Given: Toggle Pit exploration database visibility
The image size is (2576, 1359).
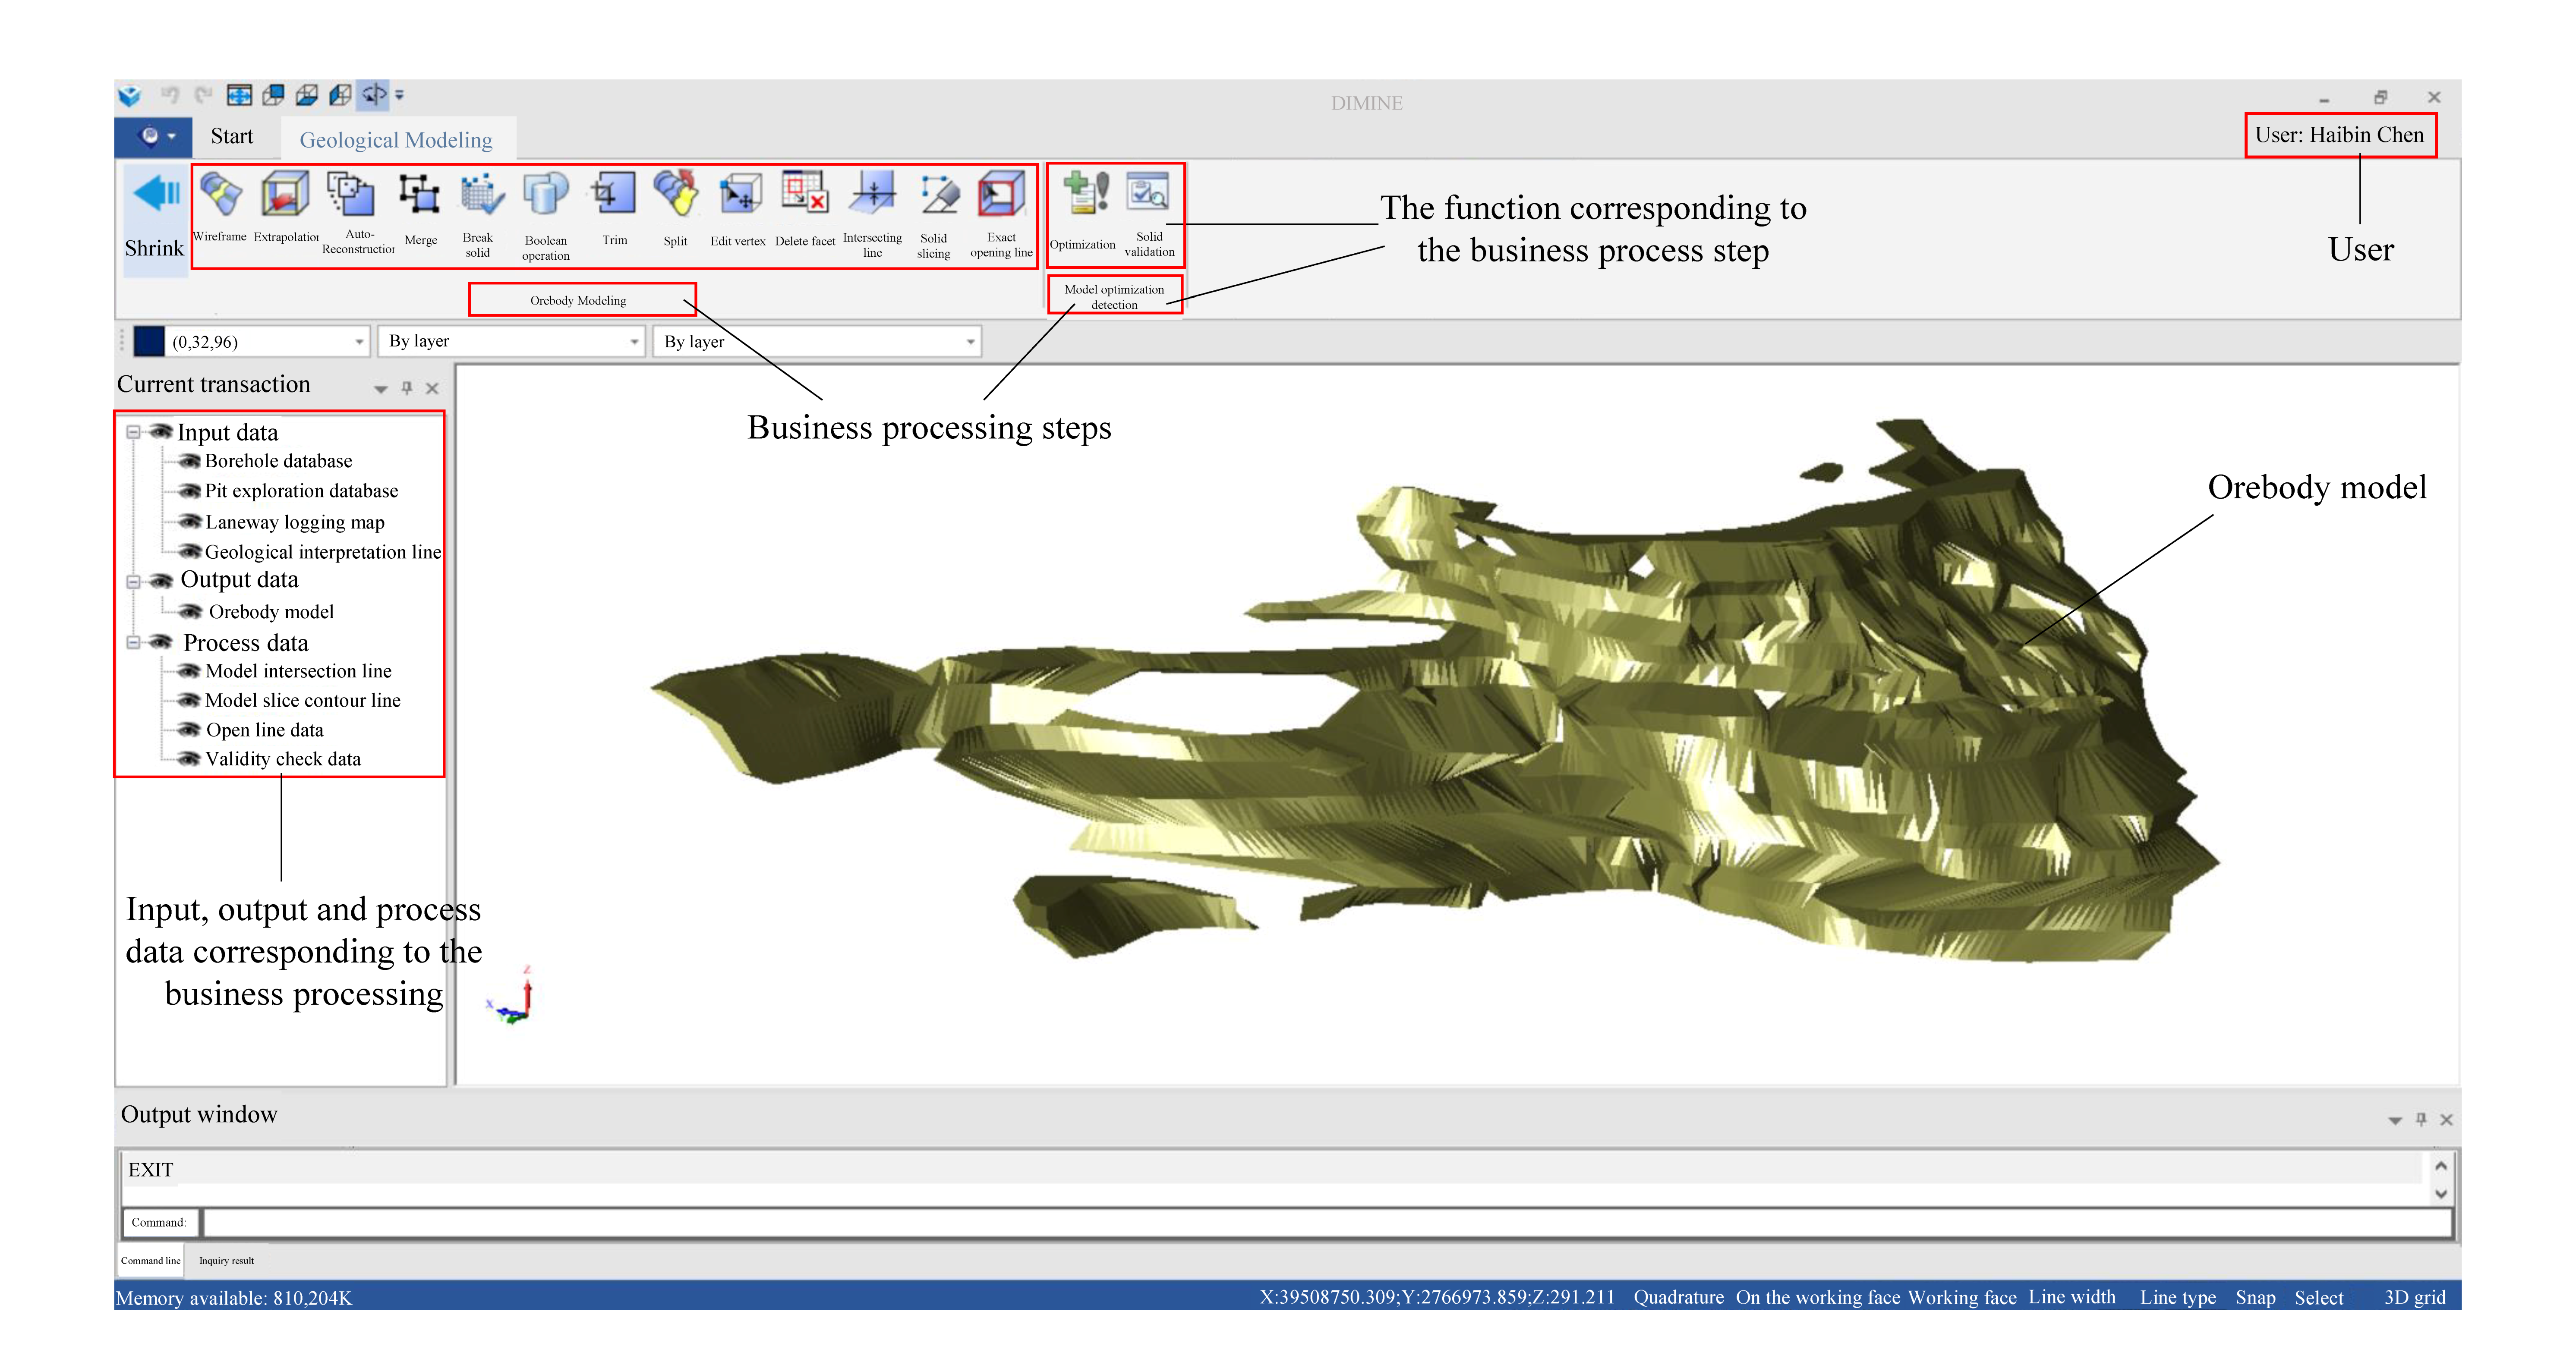Looking at the screenshot, I should point(189,491).
